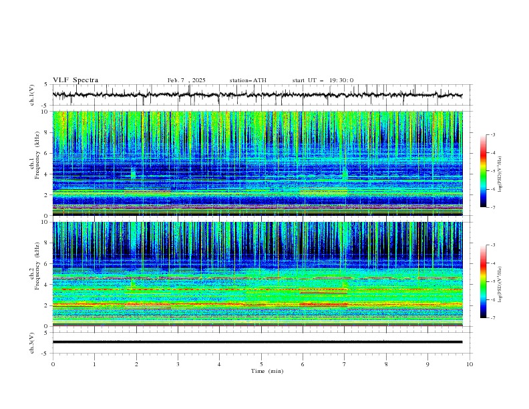Click the "VLF Spectra" title text
Screen dimensions: 529x409
75,80
